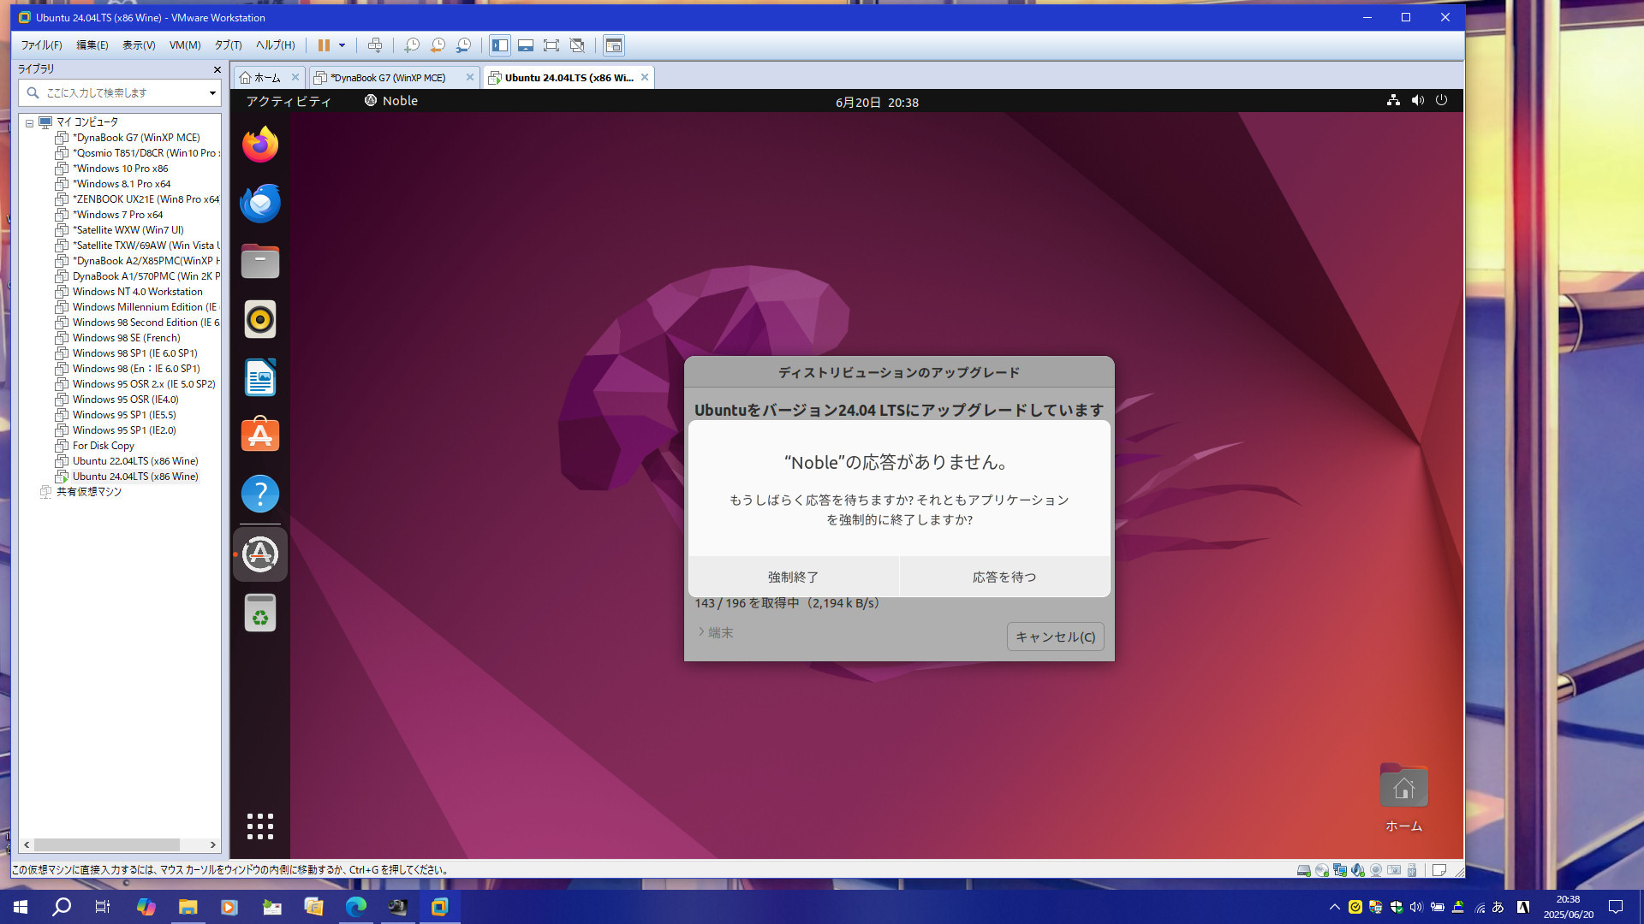This screenshot has height=924, width=1644.
Task: Click the hard disk status bar icon
Action: point(1303,870)
